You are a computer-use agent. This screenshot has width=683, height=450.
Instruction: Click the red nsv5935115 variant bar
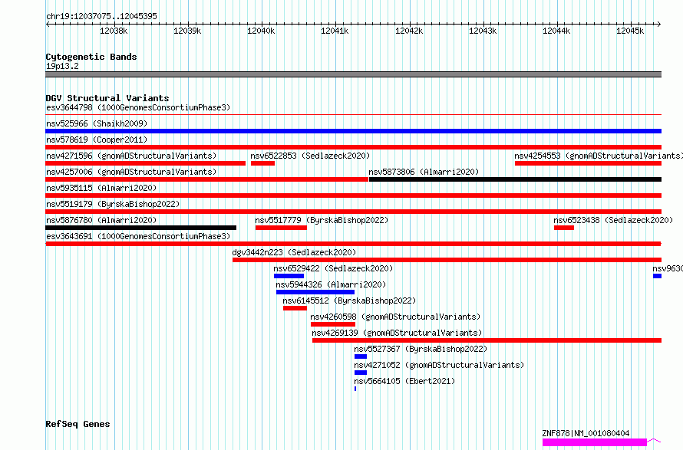353,195
